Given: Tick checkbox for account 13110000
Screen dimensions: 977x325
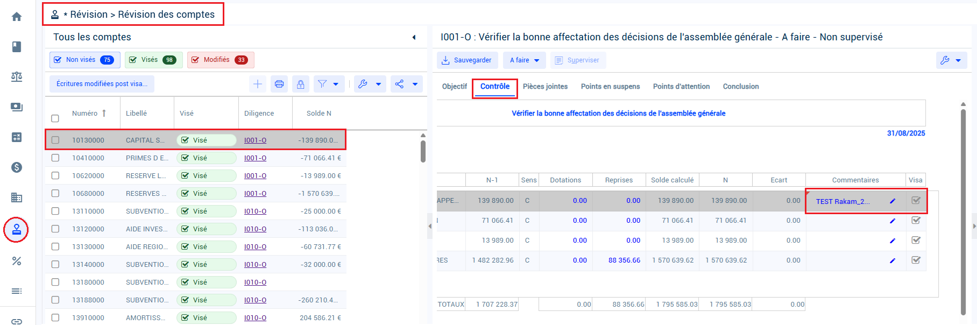Looking at the screenshot, I should pyautogui.click(x=55, y=211).
